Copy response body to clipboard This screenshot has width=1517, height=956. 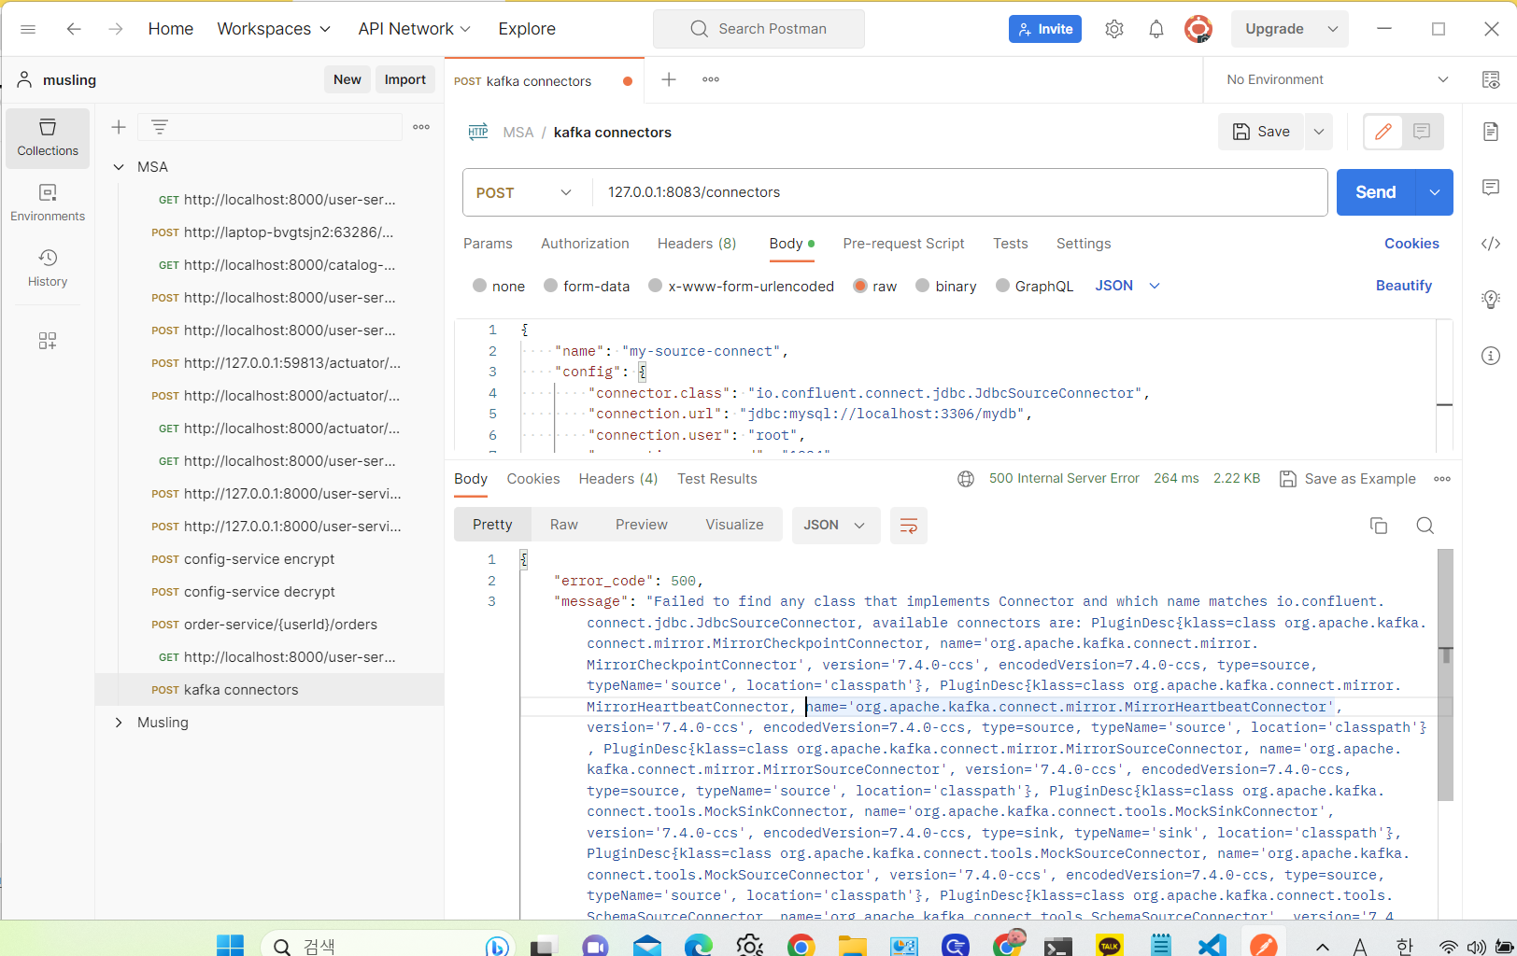click(1379, 526)
